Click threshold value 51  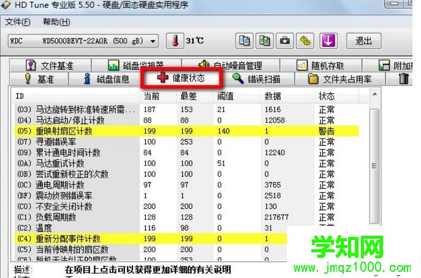pyautogui.click(x=221, y=163)
